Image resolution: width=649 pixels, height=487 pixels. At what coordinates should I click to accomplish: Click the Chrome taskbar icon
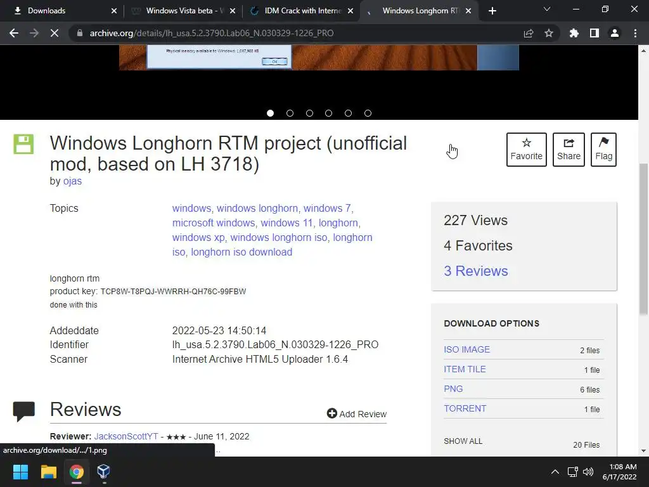click(76, 472)
